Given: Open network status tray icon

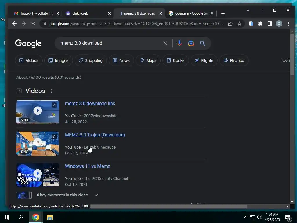Looking at the screenshot, I should pyautogui.click(x=253, y=217).
